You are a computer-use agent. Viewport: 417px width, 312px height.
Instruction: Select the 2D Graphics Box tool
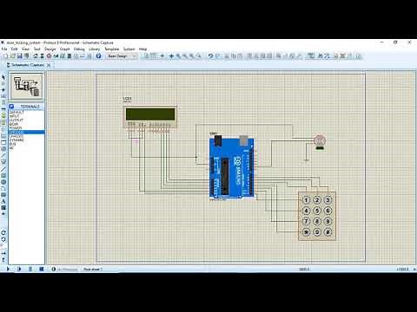[3, 175]
